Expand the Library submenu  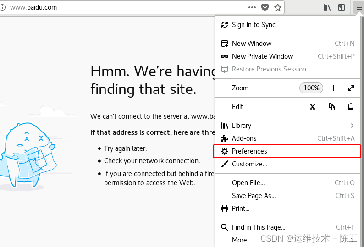pyautogui.click(x=288, y=126)
